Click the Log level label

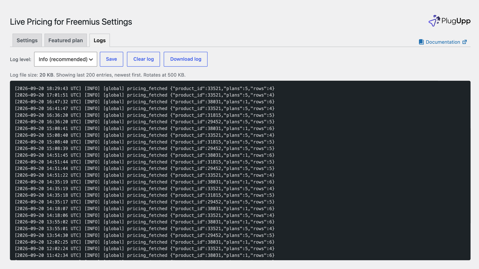click(x=21, y=59)
